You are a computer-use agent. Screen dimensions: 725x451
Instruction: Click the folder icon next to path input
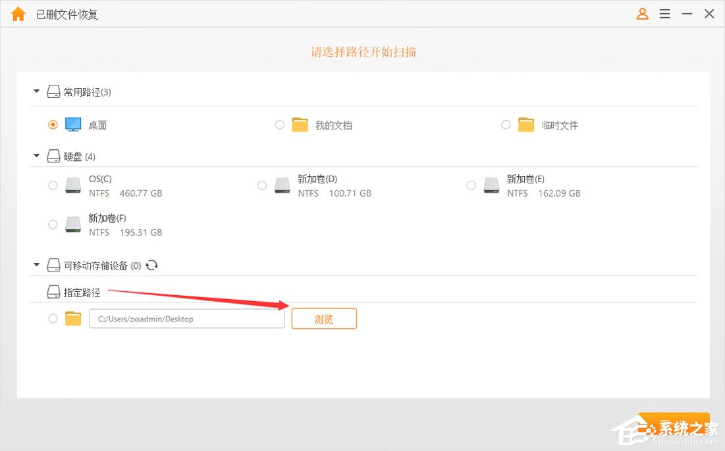pos(73,318)
